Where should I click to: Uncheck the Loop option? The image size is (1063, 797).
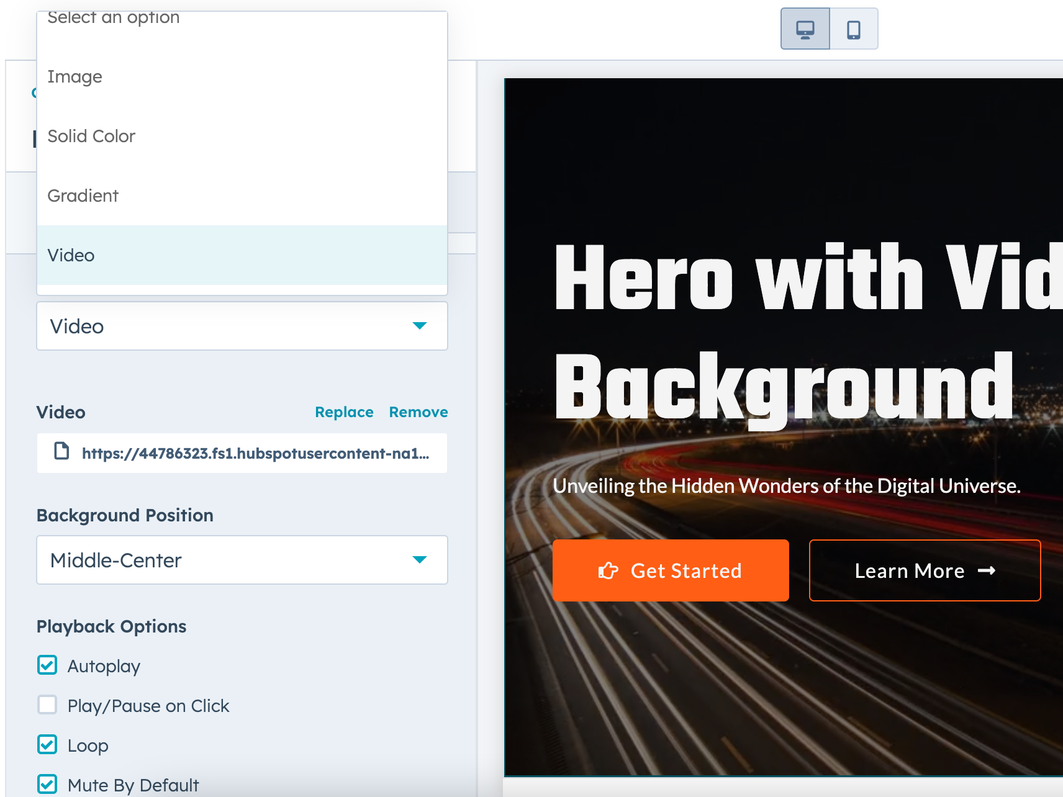coord(48,745)
